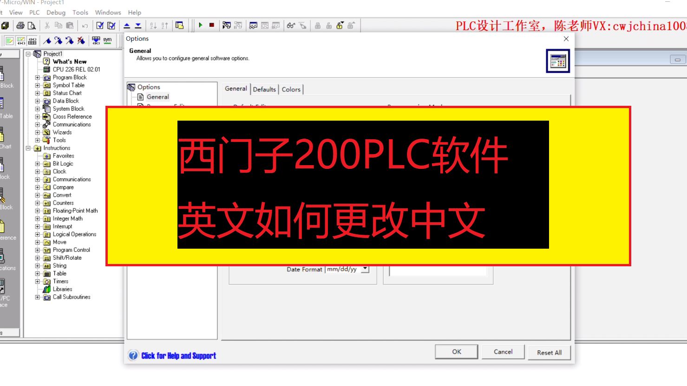The image size is (687, 386).
Task: Toggle the Program Status toolbar icon
Action: (x=227, y=26)
